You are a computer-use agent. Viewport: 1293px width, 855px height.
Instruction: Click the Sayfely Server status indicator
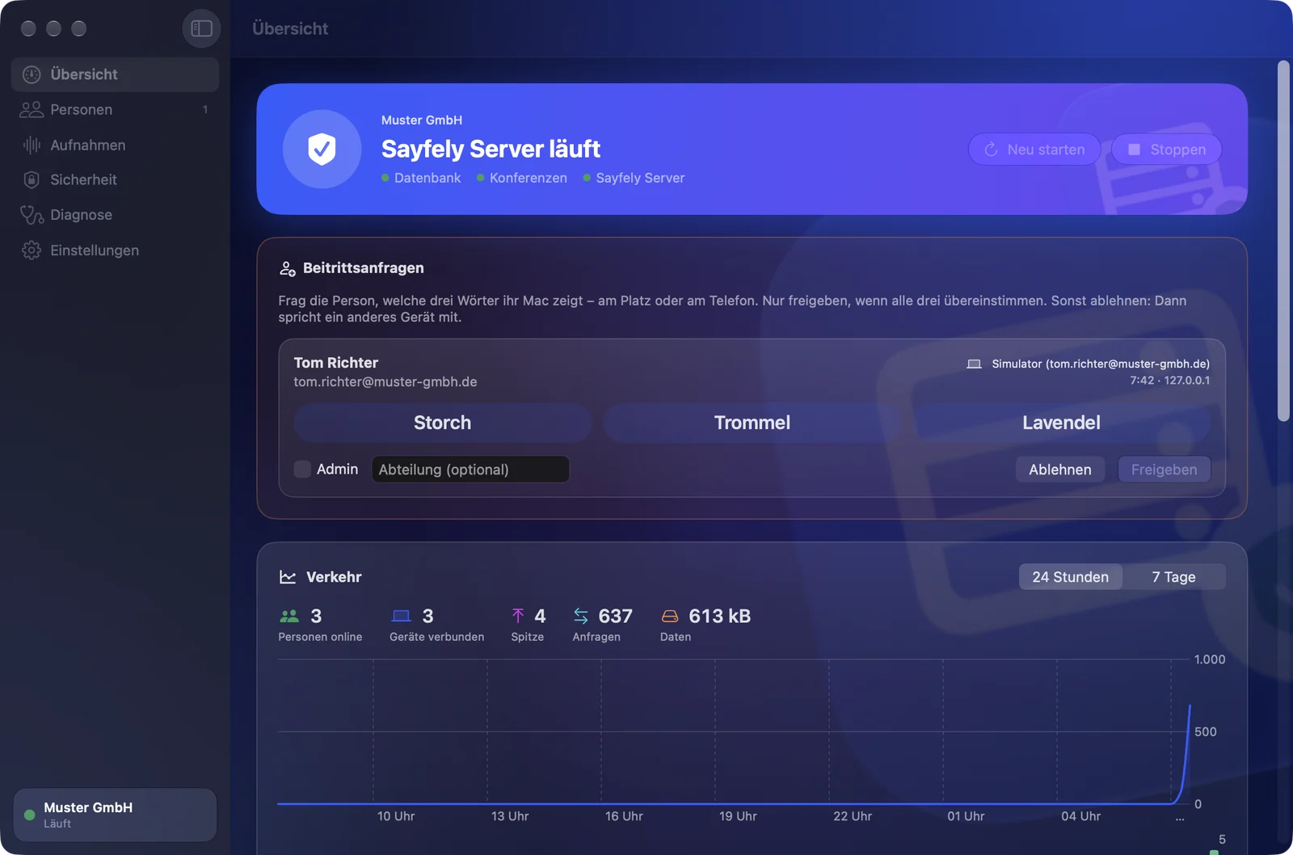click(x=634, y=178)
